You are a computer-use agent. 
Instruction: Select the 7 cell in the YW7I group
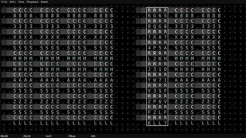160,80
